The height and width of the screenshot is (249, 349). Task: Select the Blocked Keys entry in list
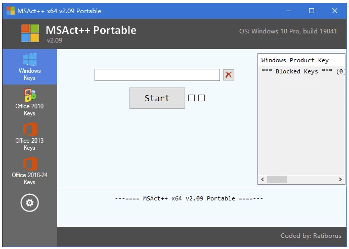click(x=301, y=71)
